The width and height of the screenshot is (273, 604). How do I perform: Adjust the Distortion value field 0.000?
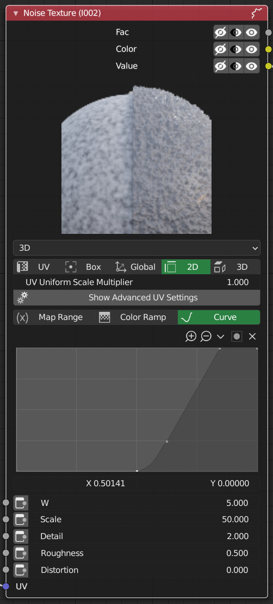coord(145,570)
